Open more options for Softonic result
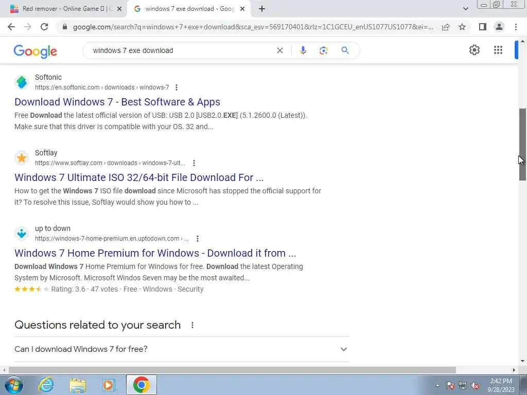This screenshot has width=527, height=395. 177,87
